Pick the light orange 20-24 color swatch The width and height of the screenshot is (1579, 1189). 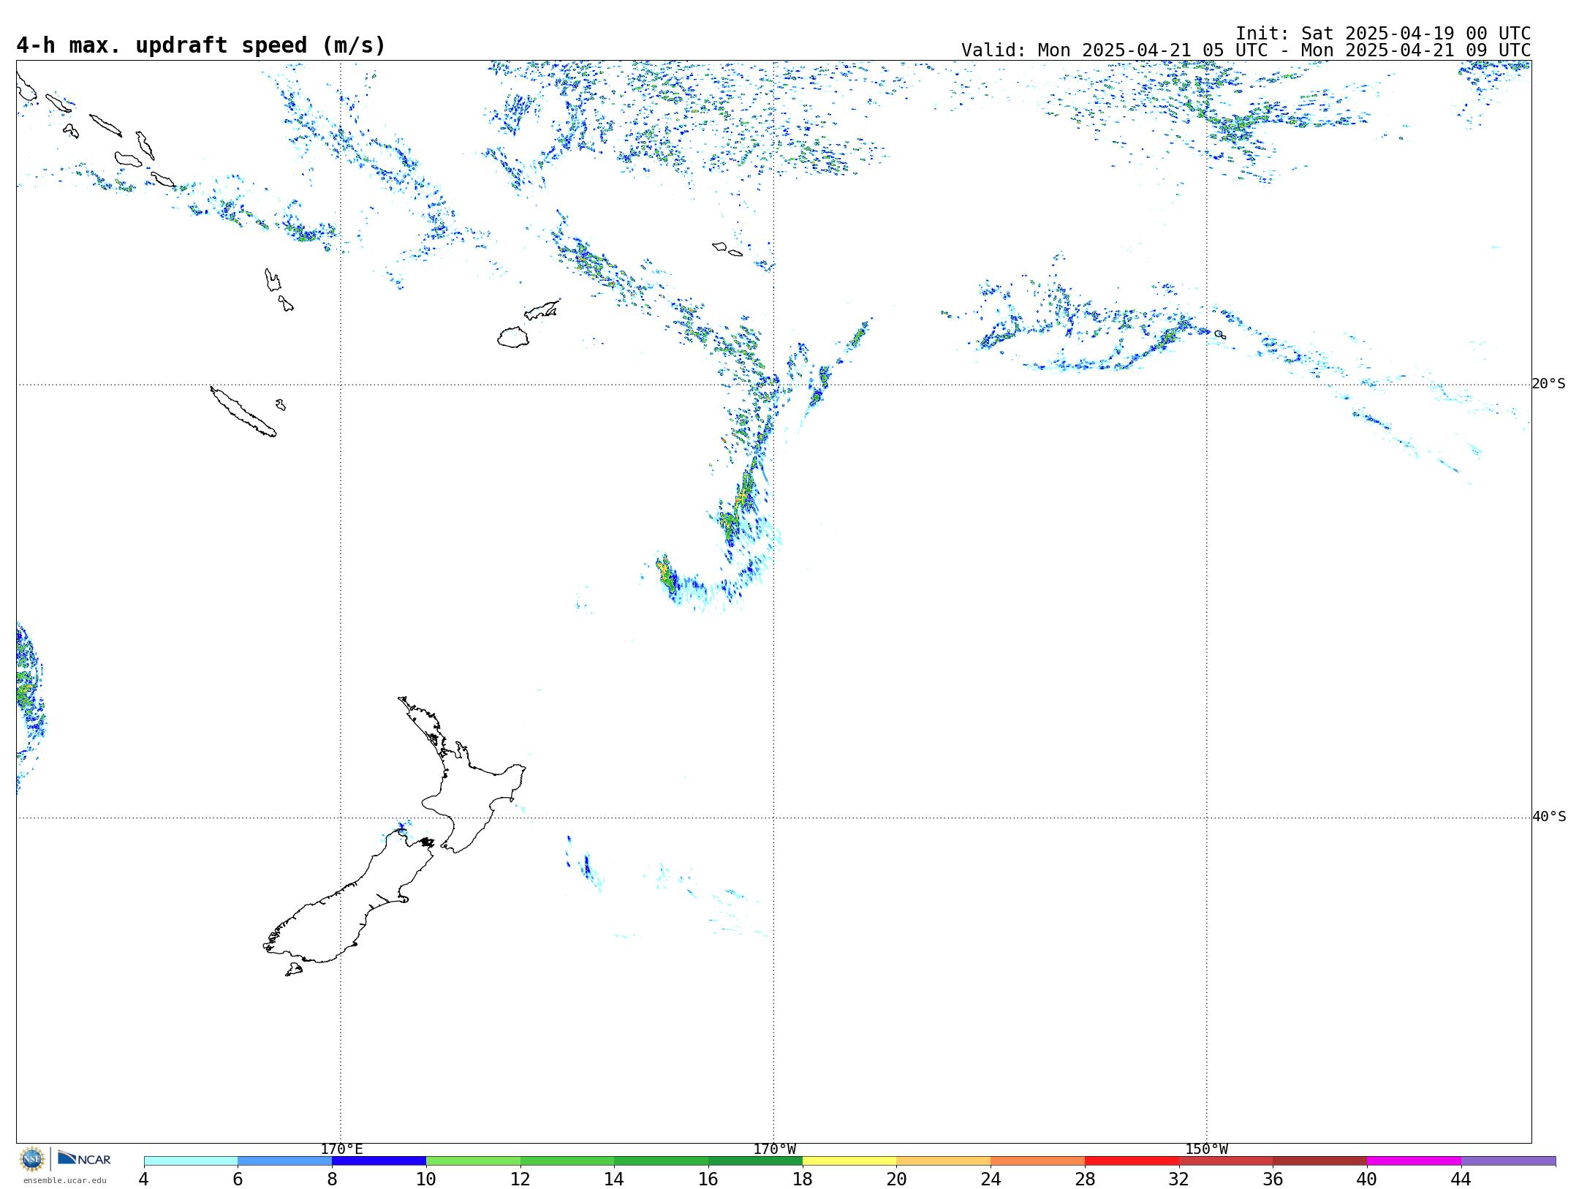(x=944, y=1161)
